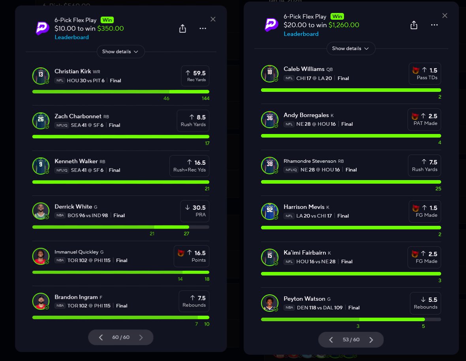
Task: Click "DEN 118 vs DAL 109" score
Action: point(320,308)
